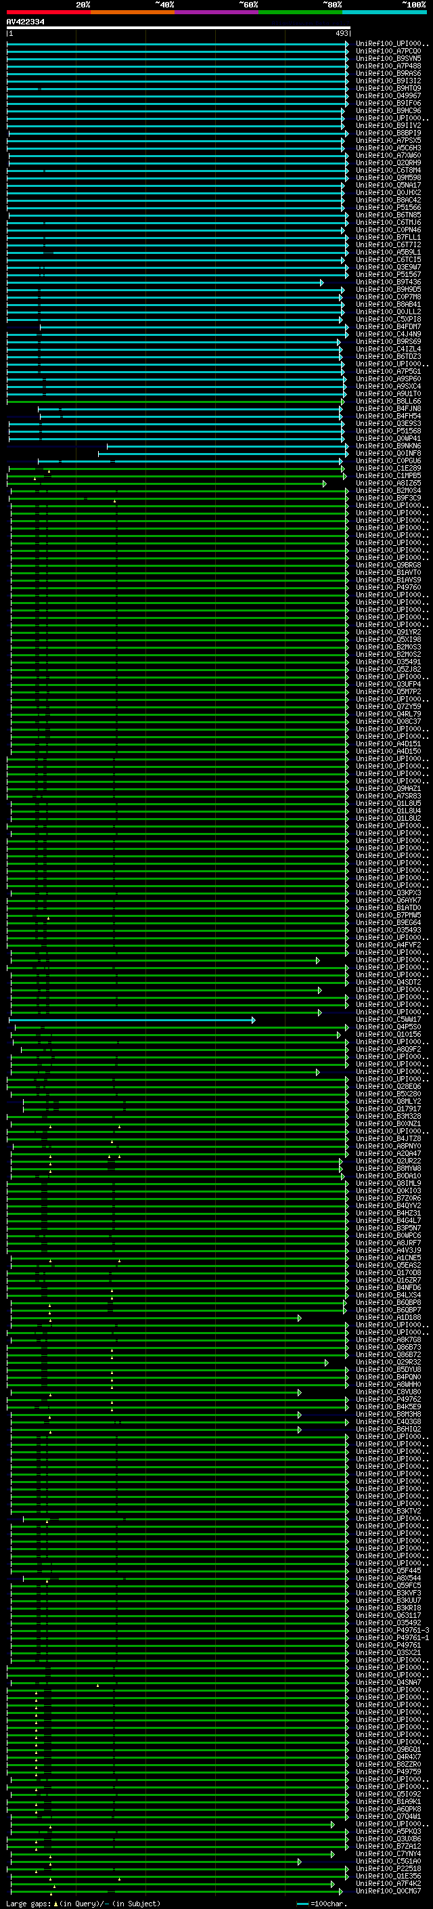This screenshot has width=433, height=1909.
Task: Click label UniRef100_C1E289
Action: coord(388,468)
